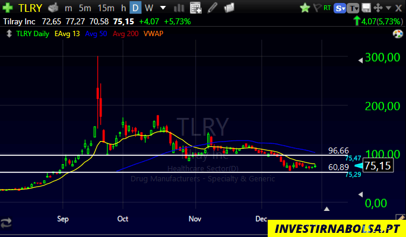Click the green star favorite icon
The height and width of the screenshot is (237, 406).
pos(305,8)
